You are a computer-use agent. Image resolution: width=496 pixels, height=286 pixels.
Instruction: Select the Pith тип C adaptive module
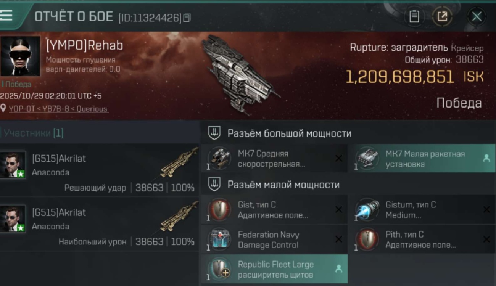point(422,239)
